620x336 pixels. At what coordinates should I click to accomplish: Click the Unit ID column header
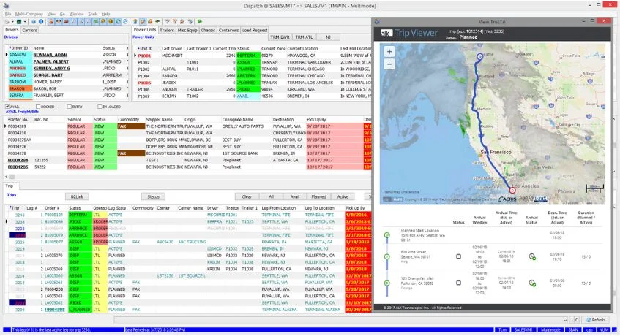145,48
